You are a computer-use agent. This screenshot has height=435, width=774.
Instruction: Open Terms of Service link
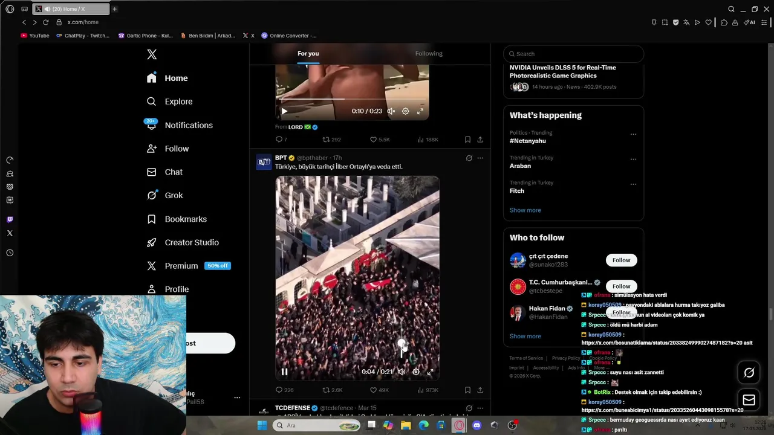(x=526, y=358)
